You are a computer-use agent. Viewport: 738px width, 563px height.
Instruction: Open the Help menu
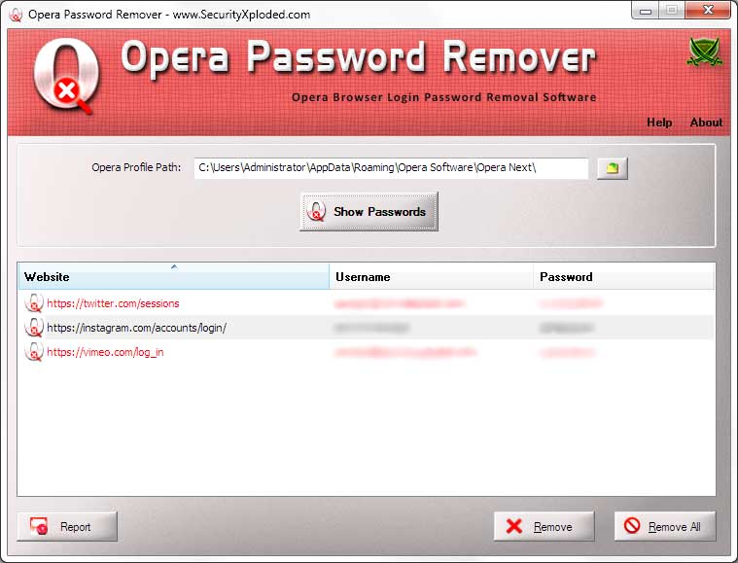(659, 123)
